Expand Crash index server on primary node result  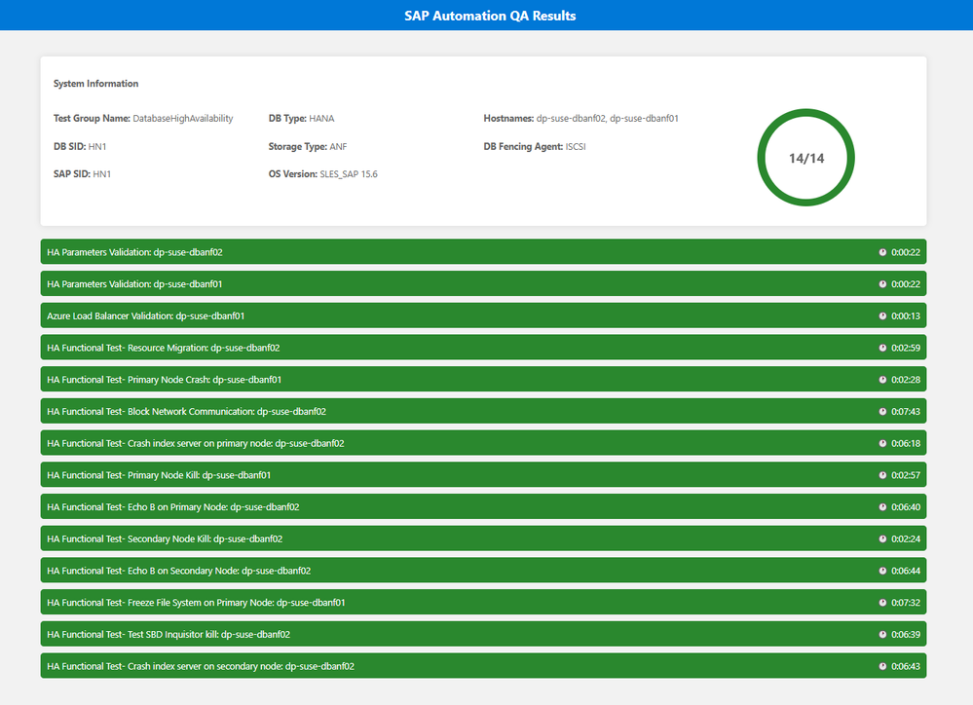(483, 443)
